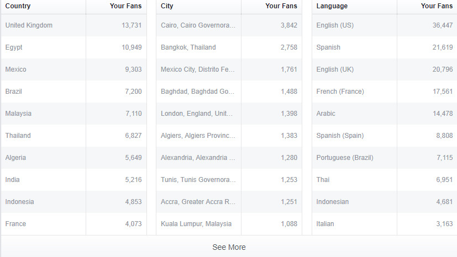The height and width of the screenshot is (257, 457).
Task: Click the Arabic language entry
Action: 326,114
